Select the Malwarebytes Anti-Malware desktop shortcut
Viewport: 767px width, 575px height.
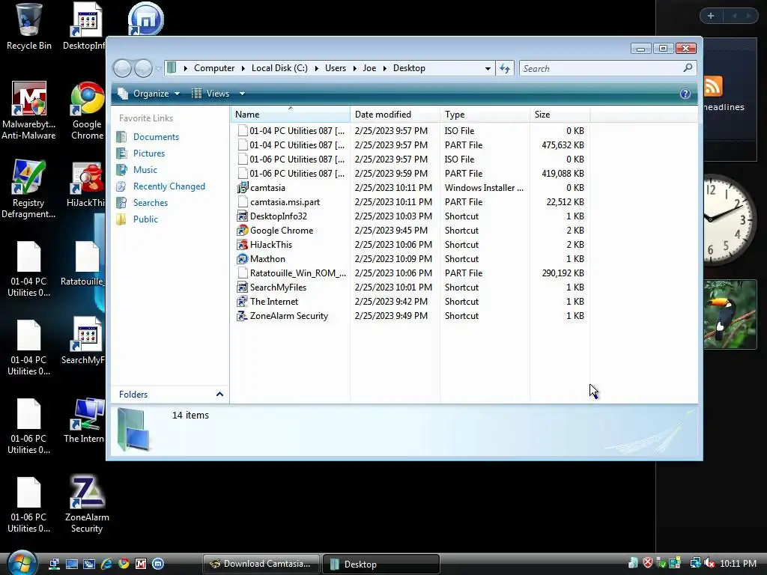[x=29, y=111]
